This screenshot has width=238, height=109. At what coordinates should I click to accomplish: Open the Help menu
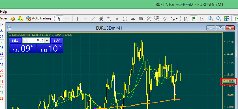(4, 12)
